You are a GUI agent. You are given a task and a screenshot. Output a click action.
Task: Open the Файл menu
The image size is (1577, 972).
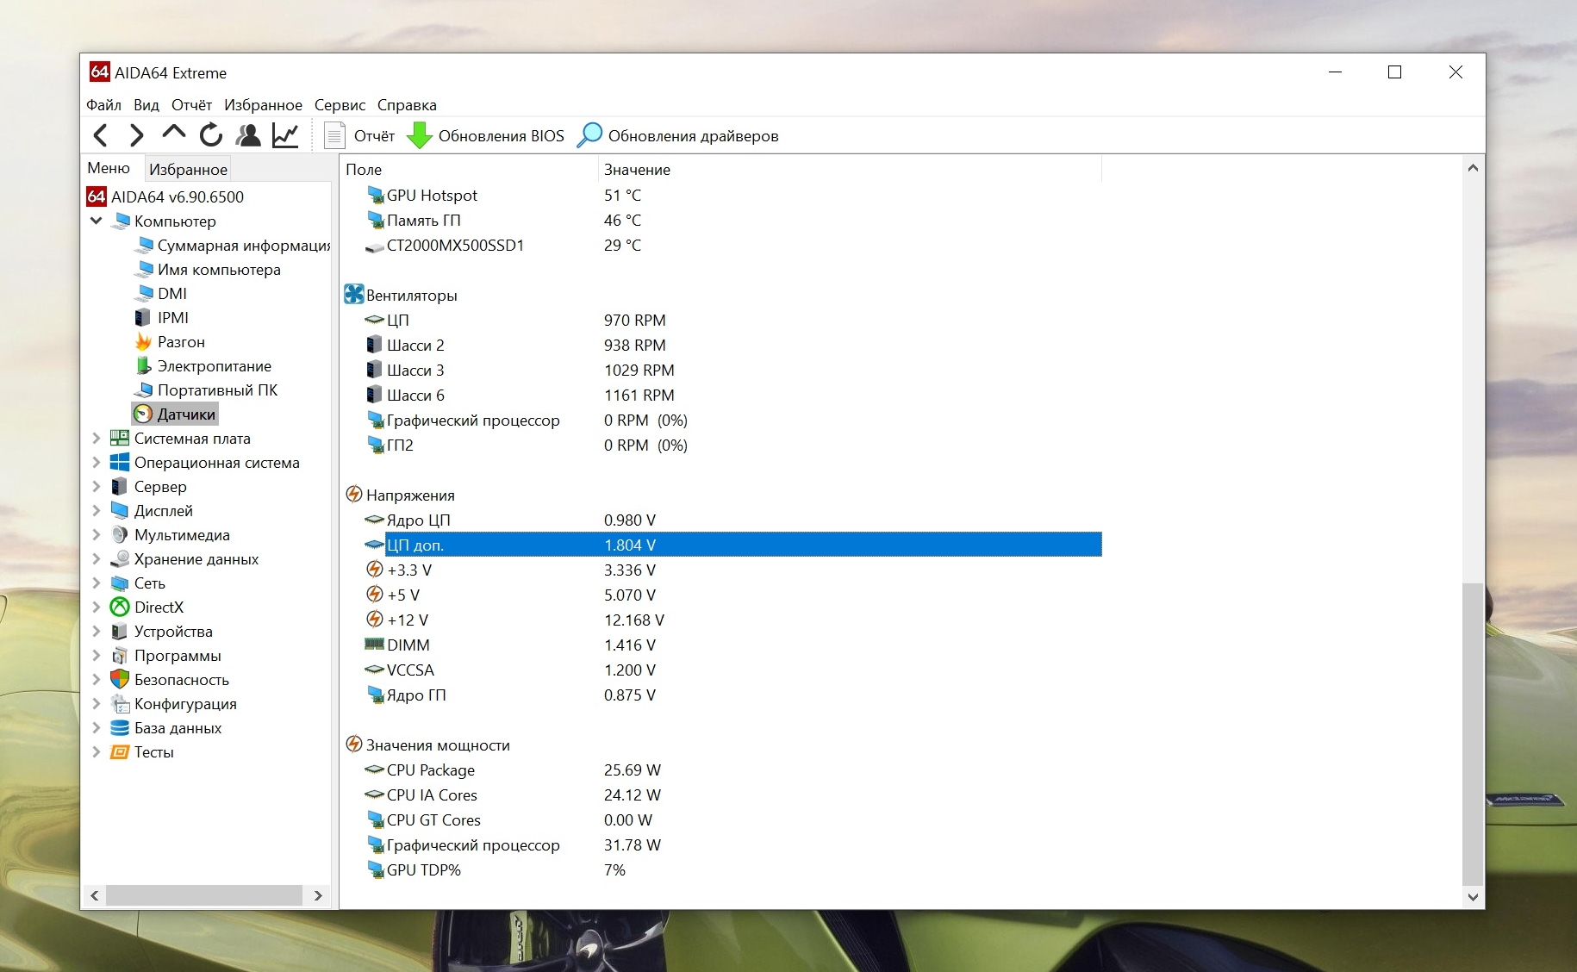(x=103, y=105)
